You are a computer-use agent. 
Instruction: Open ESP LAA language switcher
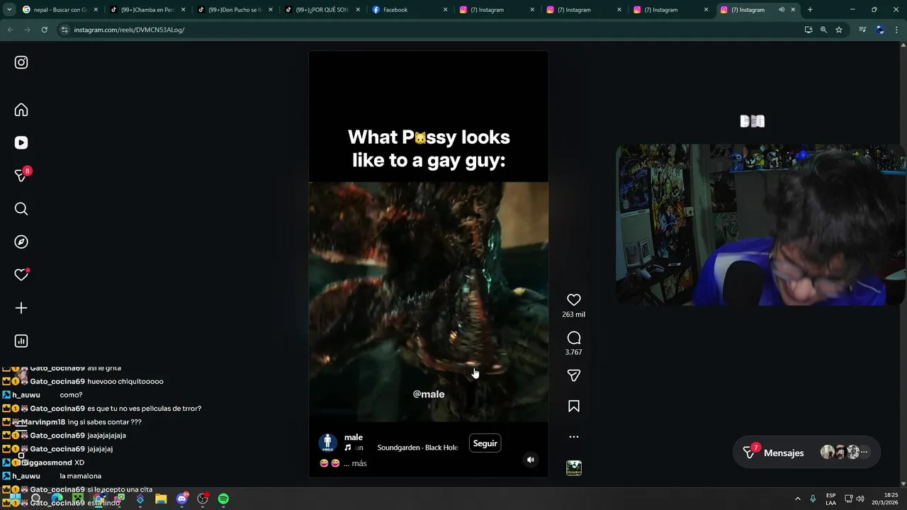point(830,499)
